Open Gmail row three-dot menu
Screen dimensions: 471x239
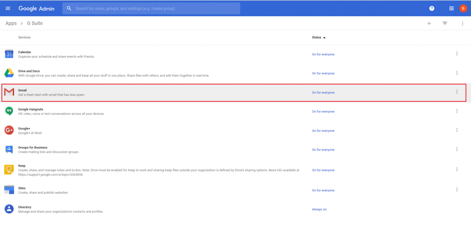[457, 92]
